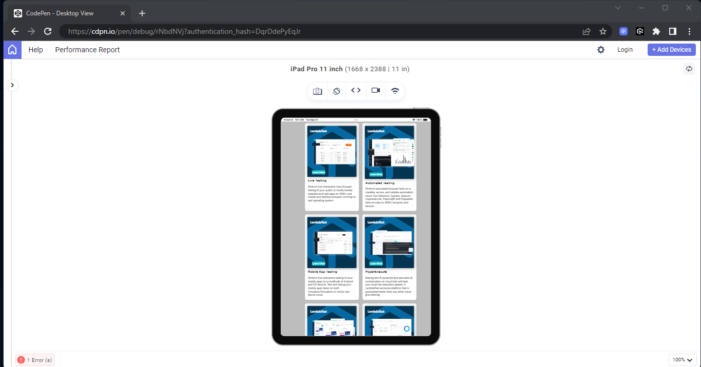The width and height of the screenshot is (701, 367).
Task: Click the + Add Devices button
Action: coord(672,50)
